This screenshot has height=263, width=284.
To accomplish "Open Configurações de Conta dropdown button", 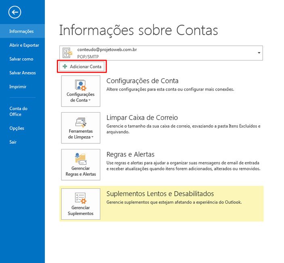I will (x=81, y=91).
